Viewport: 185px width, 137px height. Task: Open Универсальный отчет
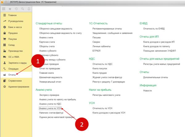coord(50,82)
